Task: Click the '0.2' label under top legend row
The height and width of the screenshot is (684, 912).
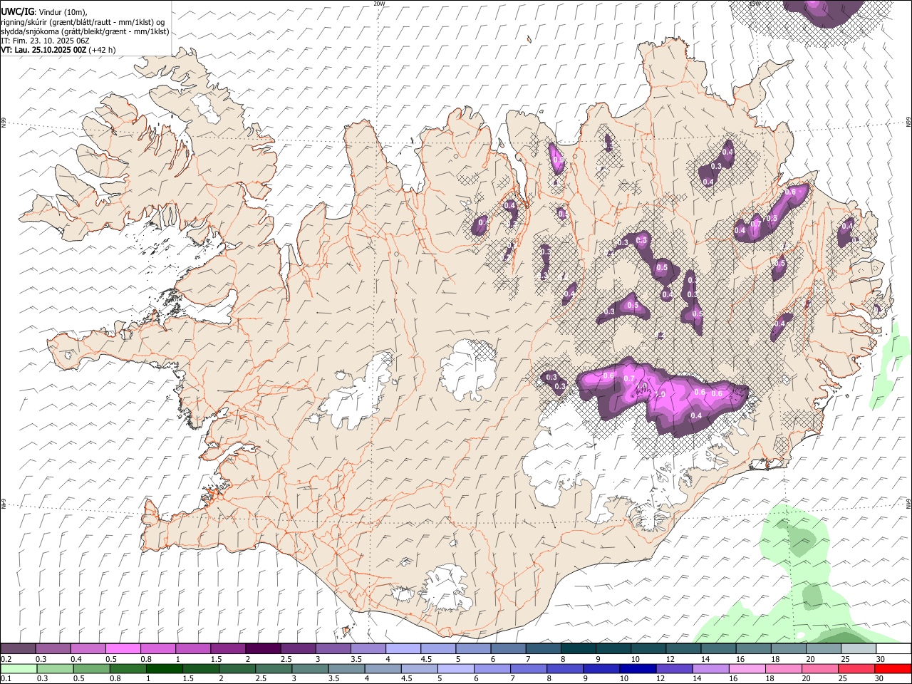Action: click(6, 659)
